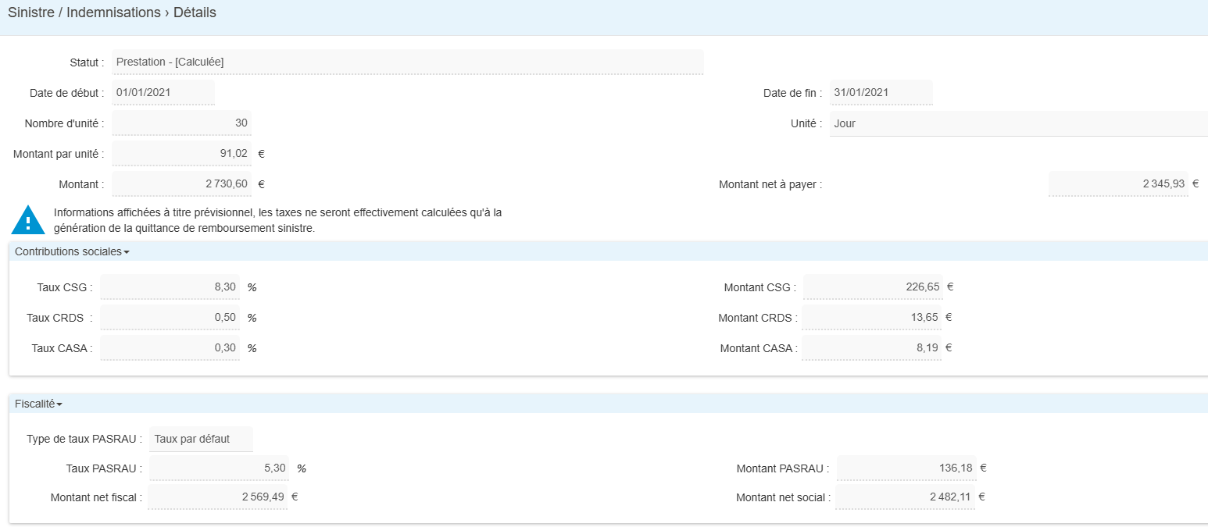Select the Taux PASRAU percentage field
The height and width of the screenshot is (527, 1208).
coord(218,468)
